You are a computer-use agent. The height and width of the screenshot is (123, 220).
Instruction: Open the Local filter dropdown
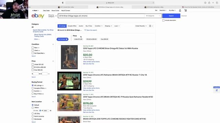click(x=117, y=26)
